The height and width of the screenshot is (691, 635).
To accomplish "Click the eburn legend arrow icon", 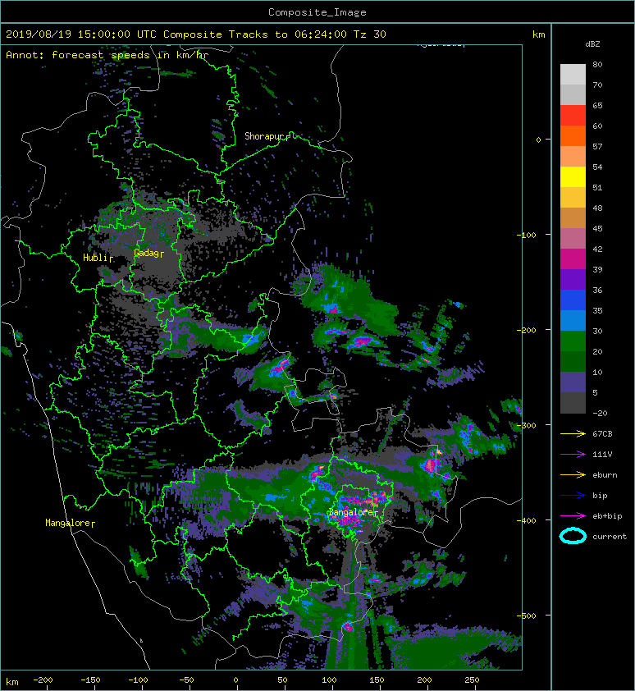I will (x=573, y=475).
